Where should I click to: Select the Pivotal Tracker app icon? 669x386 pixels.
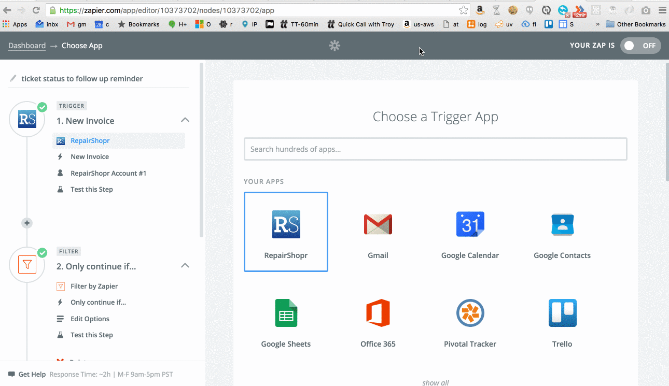pos(470,313)
